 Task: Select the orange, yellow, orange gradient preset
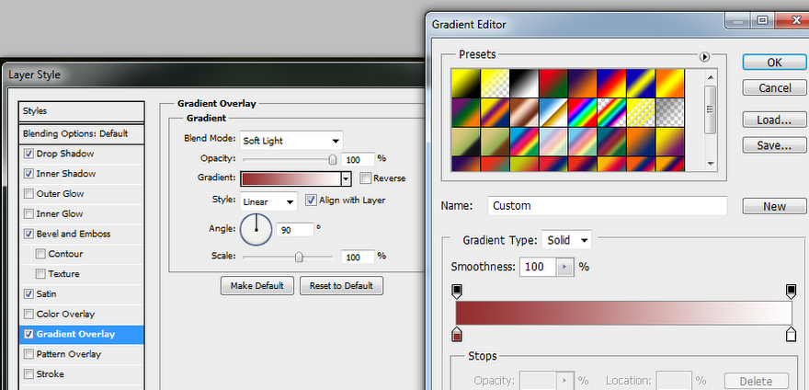pos(669,83)
